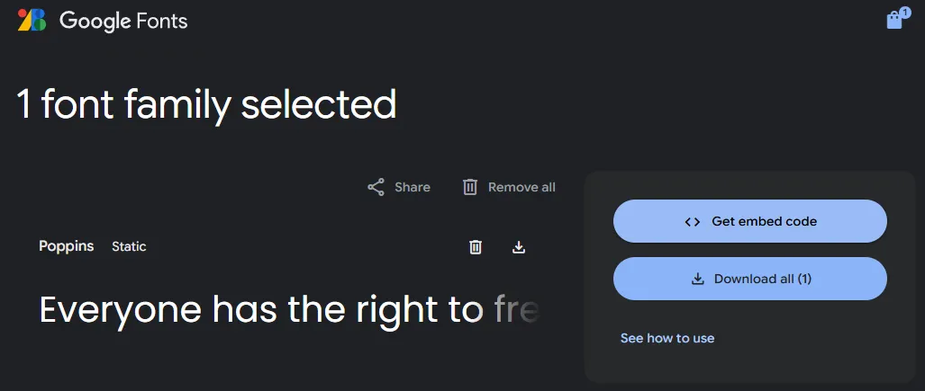Click the 1 font family selected heading
Image resolution: width=925 pixels, height=391 pixels.
click(207, 105)
